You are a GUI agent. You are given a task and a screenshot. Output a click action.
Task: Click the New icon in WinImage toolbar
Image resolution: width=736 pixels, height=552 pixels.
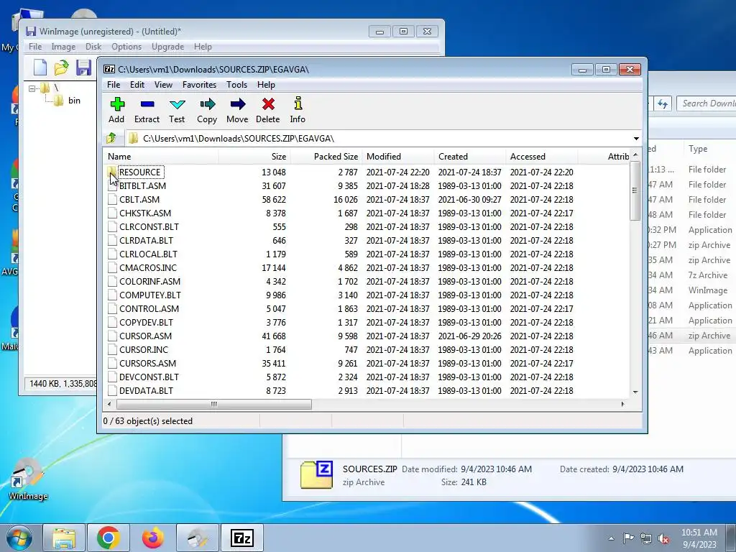40,68
